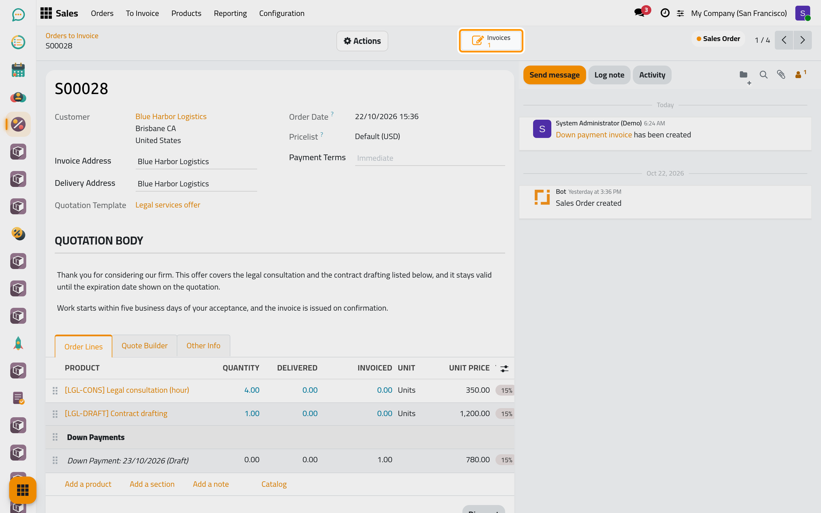Screen dimensions: 821x513
Task: Click the Add a product link
Action: (88, 484)
